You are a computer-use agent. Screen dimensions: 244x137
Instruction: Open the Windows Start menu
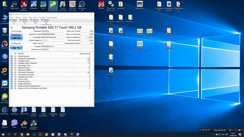coord(3,134)
